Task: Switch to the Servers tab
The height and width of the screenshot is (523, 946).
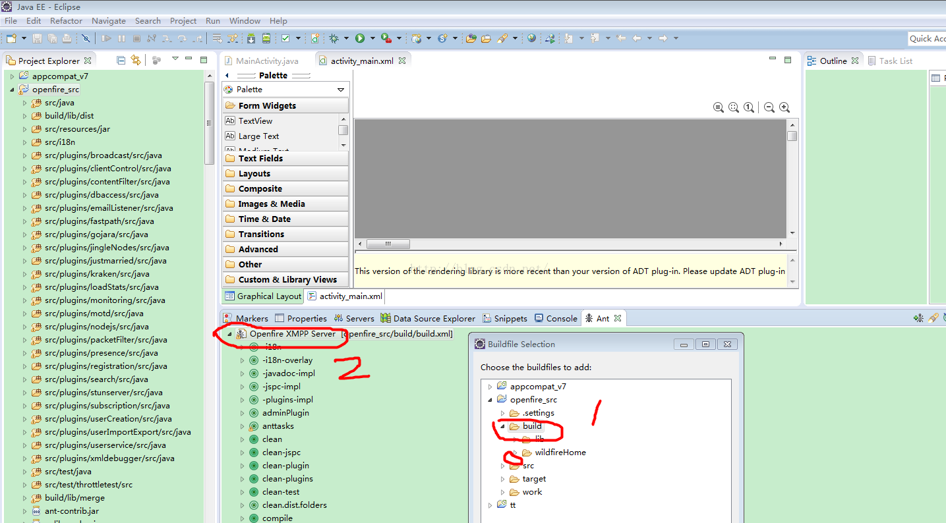Action: tap(353, 318)
